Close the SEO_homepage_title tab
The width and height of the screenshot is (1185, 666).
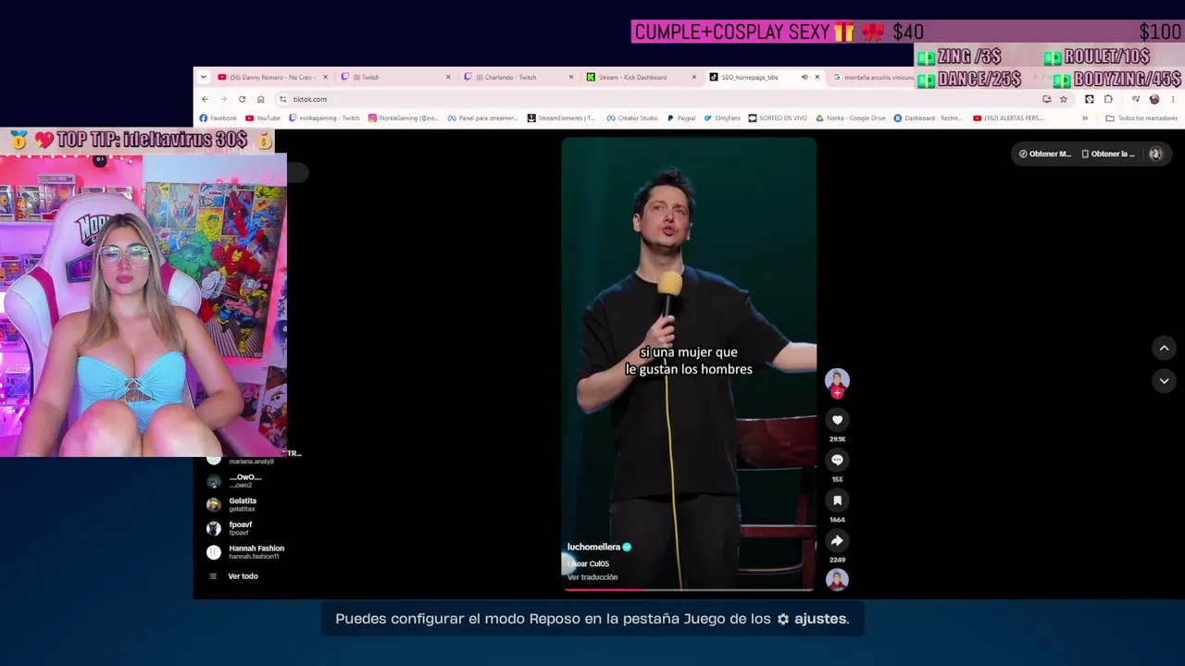817,77
